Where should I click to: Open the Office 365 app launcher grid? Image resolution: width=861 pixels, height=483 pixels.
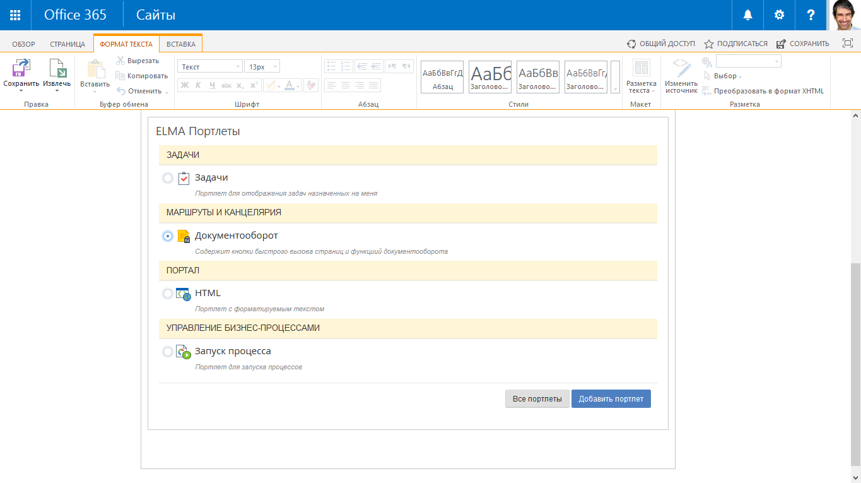click(x=15, y=15)
